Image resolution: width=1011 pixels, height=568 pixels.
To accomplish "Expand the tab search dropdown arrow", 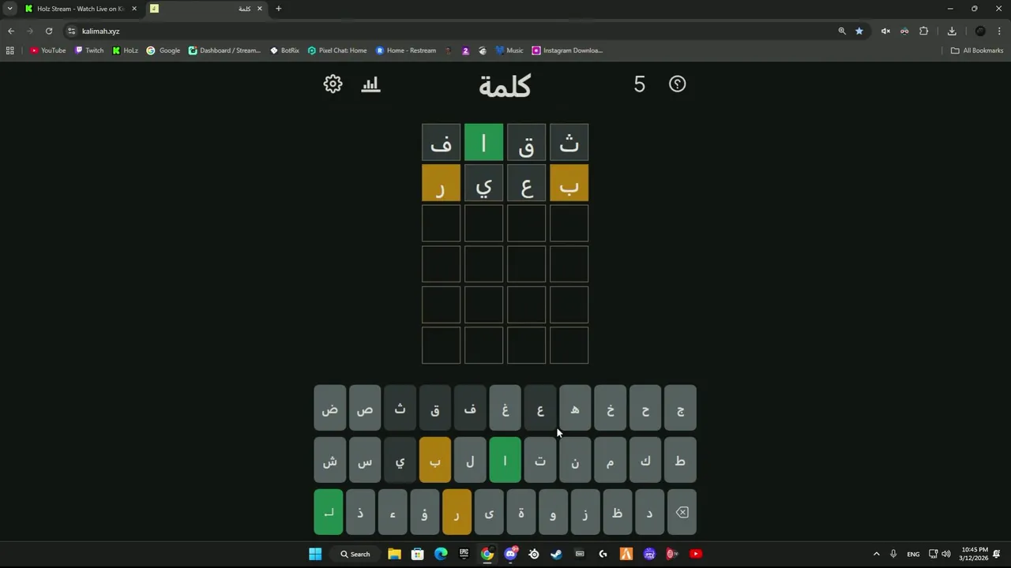I will pos(9,9).
